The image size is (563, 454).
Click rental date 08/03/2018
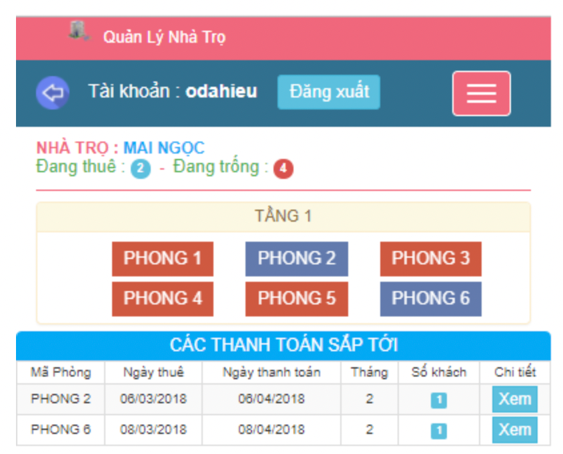[153, 429]
